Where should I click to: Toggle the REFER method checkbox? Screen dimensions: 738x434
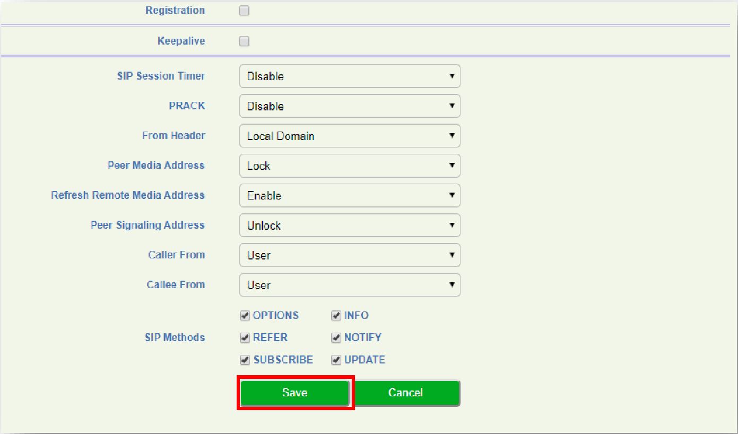(245, 338)
